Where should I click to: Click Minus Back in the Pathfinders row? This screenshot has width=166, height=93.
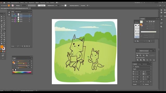click(x=154, y=60)
